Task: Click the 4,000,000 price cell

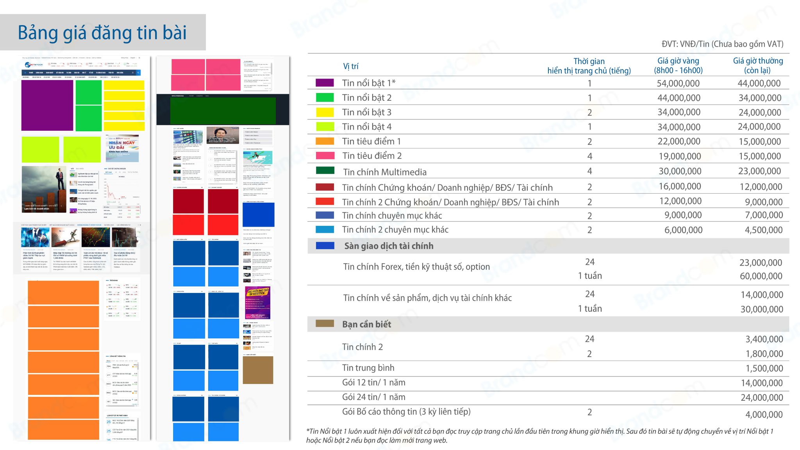Action: coord(764,414)
